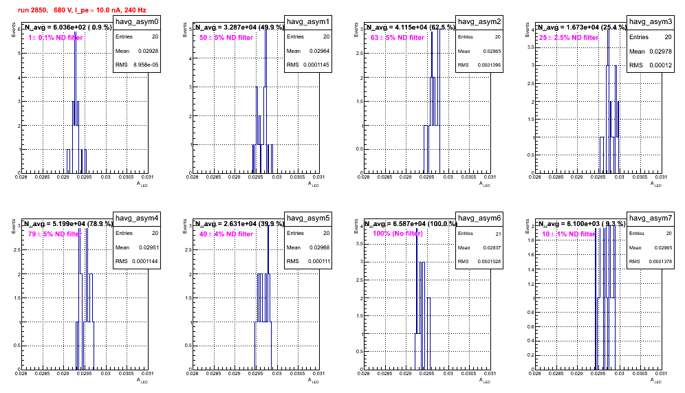Viewport: 685px width, 393px height.
Task: Click RMS 0.0001145 in havg_asym1 stats
Action: tap(308, 65)
